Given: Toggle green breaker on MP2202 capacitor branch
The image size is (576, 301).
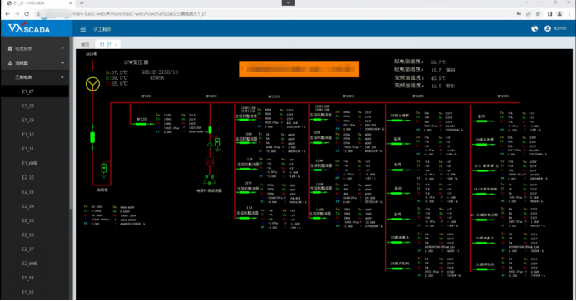Looking at the screenshot, I should pyautogui.click(x=210, y=130).
